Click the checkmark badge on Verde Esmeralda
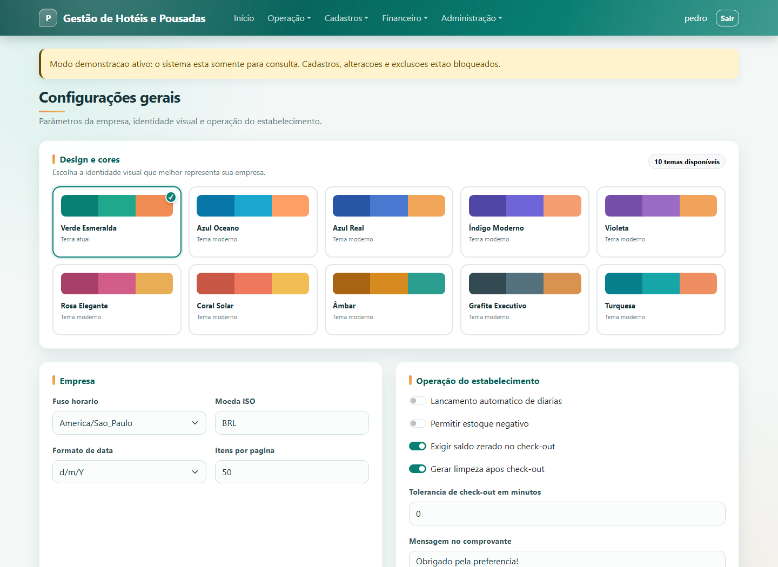This screenshot has width=778, height=567. tap(171, 197)
